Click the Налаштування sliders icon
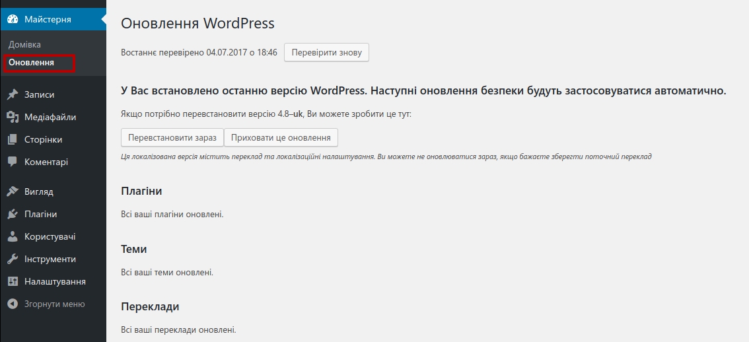749x342 pixels. coord(13,281)
